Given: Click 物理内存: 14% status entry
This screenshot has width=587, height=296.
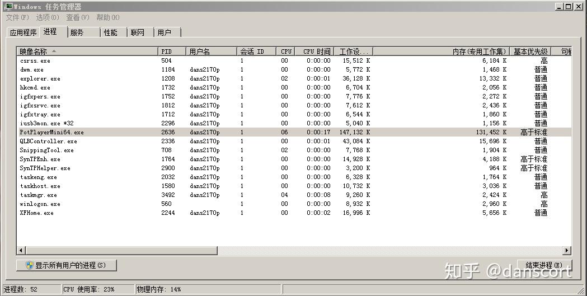Looking at the screenshot, I should click(x=159, y=289).
